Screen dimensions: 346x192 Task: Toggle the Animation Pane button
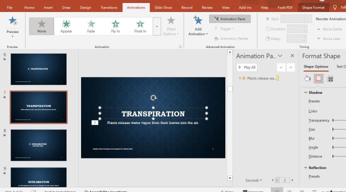230,19
